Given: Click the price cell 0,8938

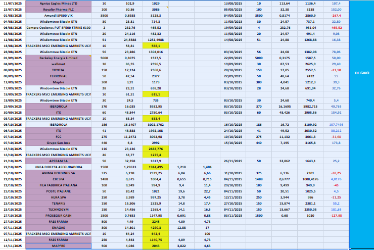Looking at the screenshot, I should point(130,16).
